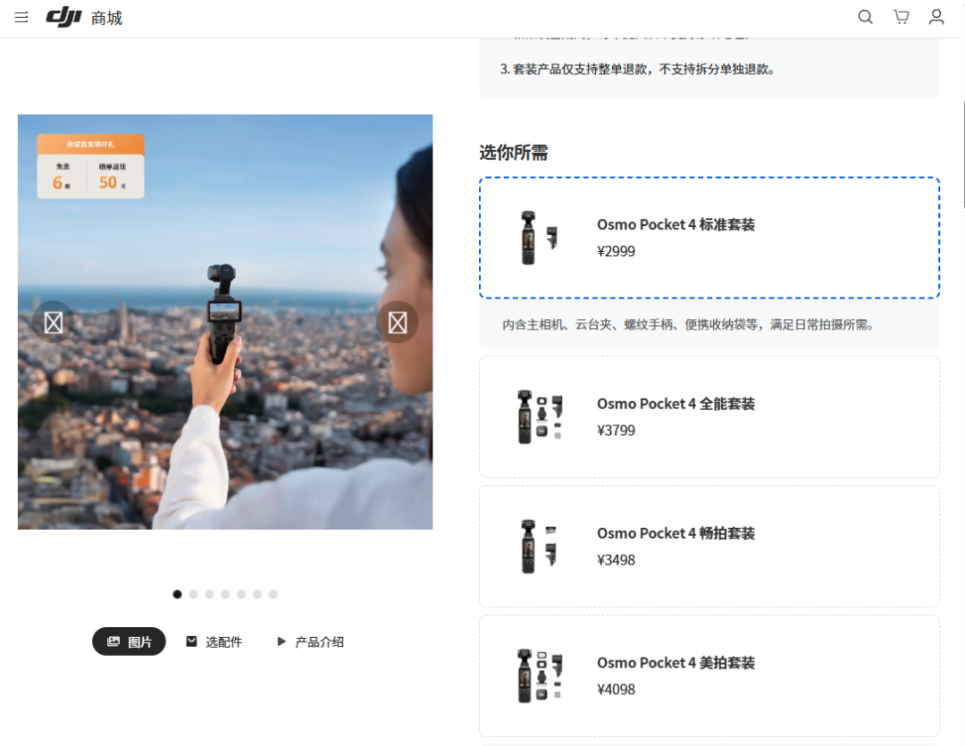
Task: Click the shopping cart icon
Action: tap(900, 16)
